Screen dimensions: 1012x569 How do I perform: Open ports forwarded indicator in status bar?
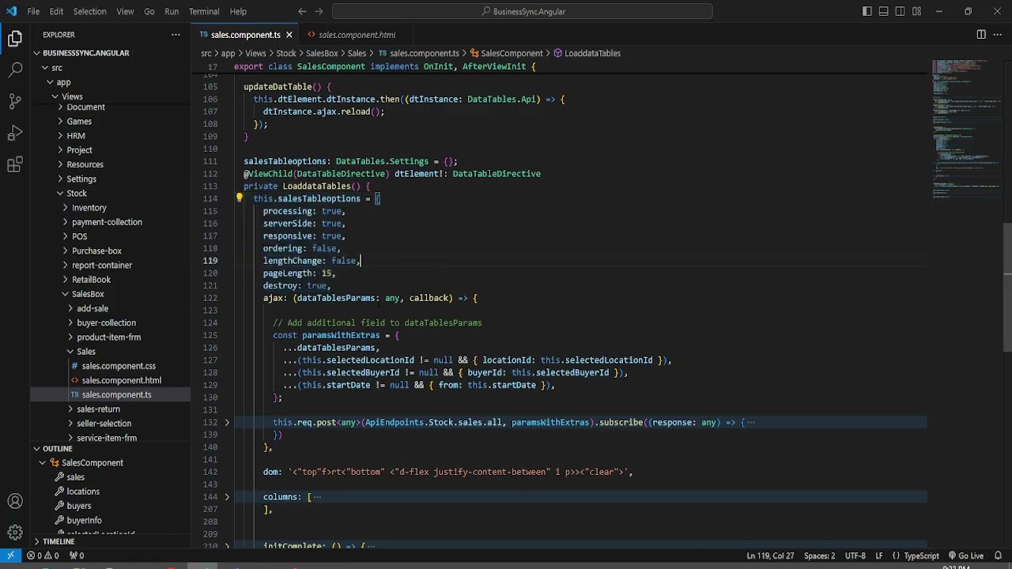click(77, 556)
